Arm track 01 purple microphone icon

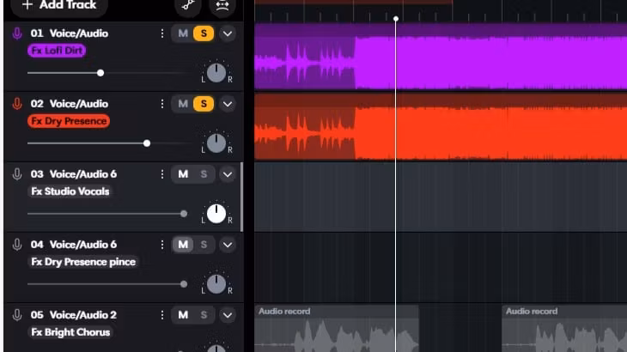point(17,33)
